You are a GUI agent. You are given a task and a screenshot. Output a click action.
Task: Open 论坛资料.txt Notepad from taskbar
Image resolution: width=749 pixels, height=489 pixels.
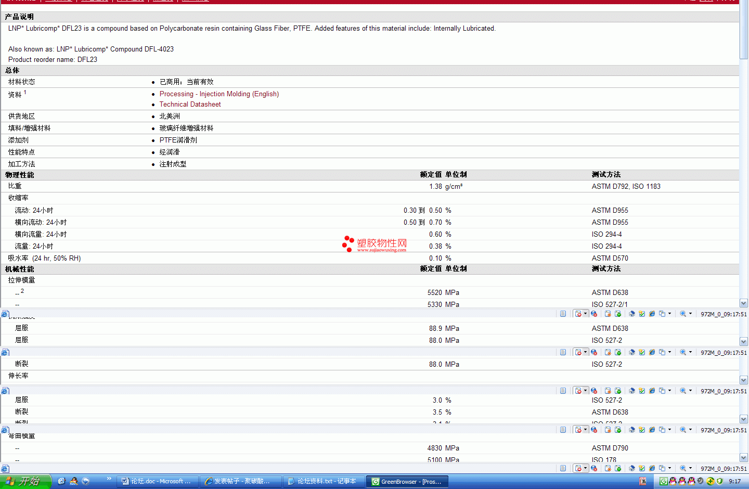[323, 481]
